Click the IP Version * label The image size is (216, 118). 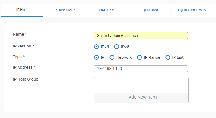point(24,46)
